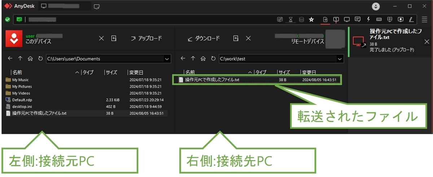Open the whiteboard pen icon
433x177 pixels.
pyautogui.click(x=411, y=19)
